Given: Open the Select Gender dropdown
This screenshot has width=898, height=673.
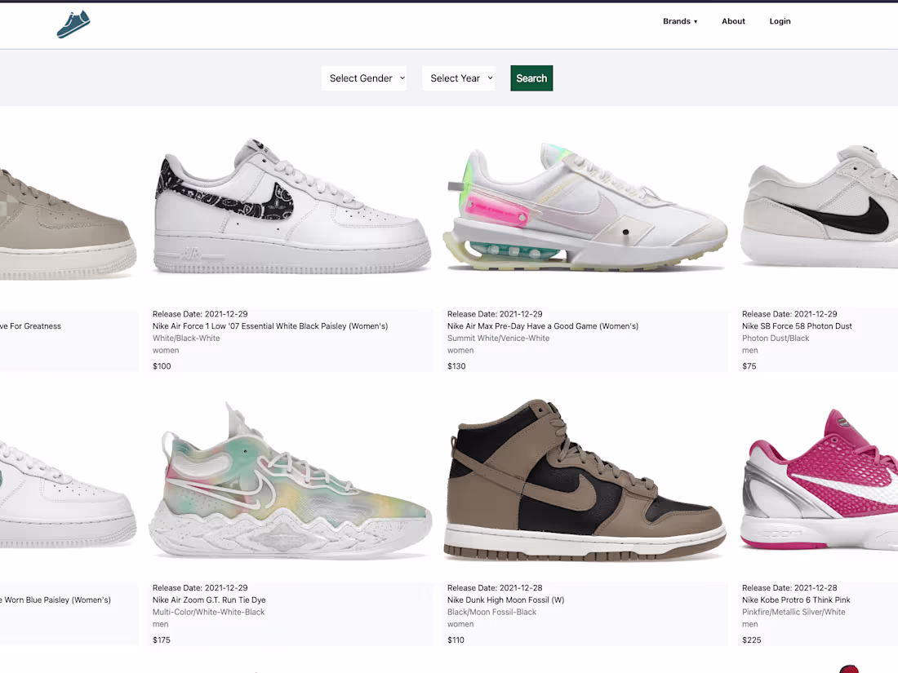Looking at the screenshot, I should 363,77.
